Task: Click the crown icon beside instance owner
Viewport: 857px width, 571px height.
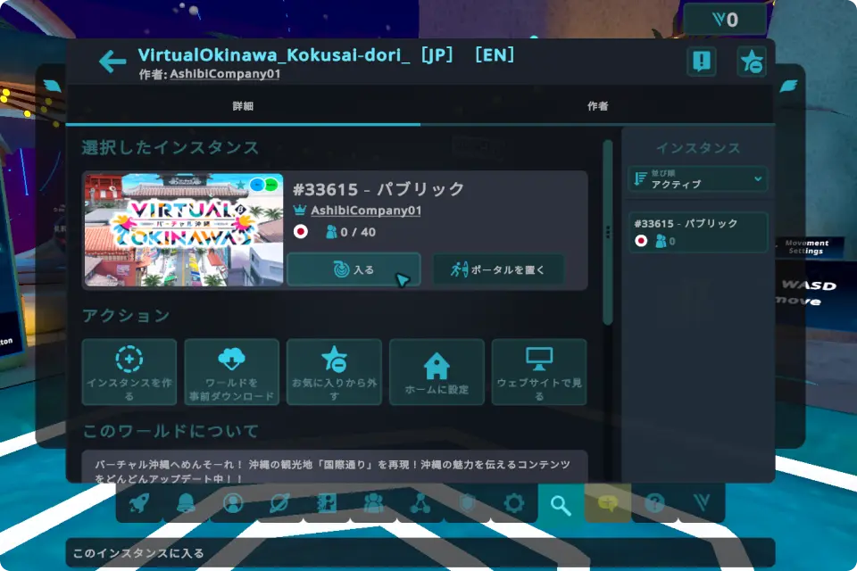Action: pos(300,210)
